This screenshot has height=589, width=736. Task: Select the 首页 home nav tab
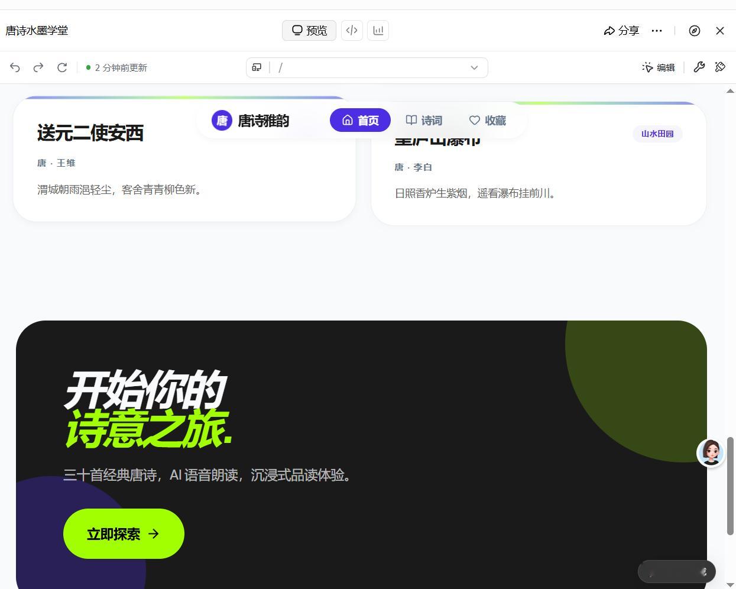[x=360, y=120]
